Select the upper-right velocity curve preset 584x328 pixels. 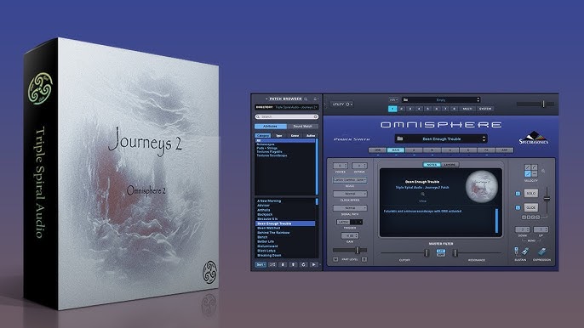click(x=534, y=167)
